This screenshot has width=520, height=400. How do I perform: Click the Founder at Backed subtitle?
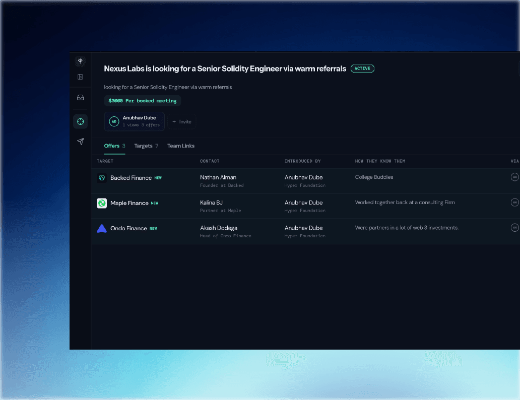[x=222, y=185]
